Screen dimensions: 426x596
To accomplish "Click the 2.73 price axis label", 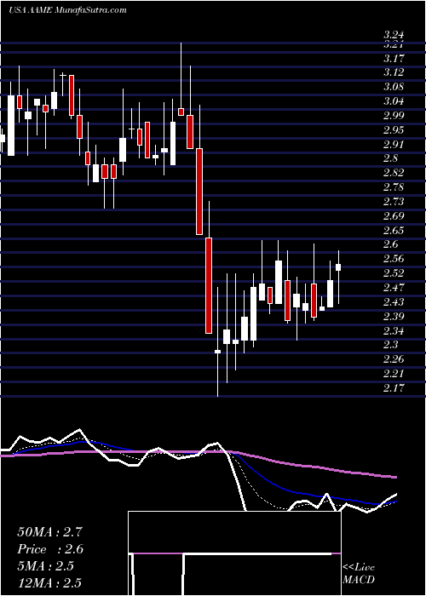I will point(394,202).
